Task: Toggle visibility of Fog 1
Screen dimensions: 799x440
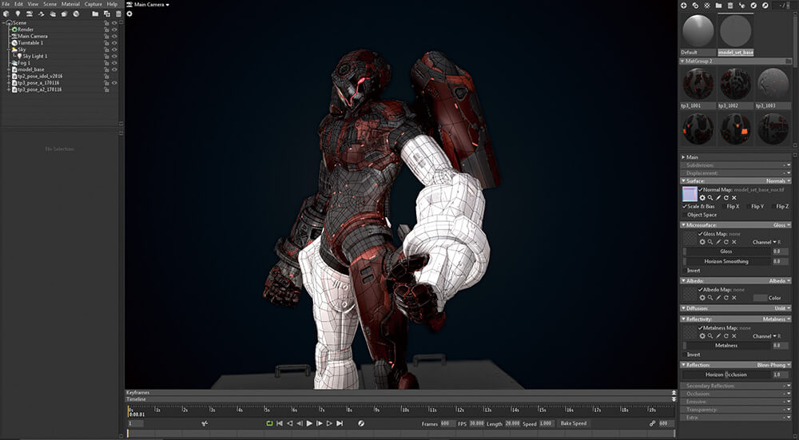Action: pyautogui.click(x=114, y=62)
